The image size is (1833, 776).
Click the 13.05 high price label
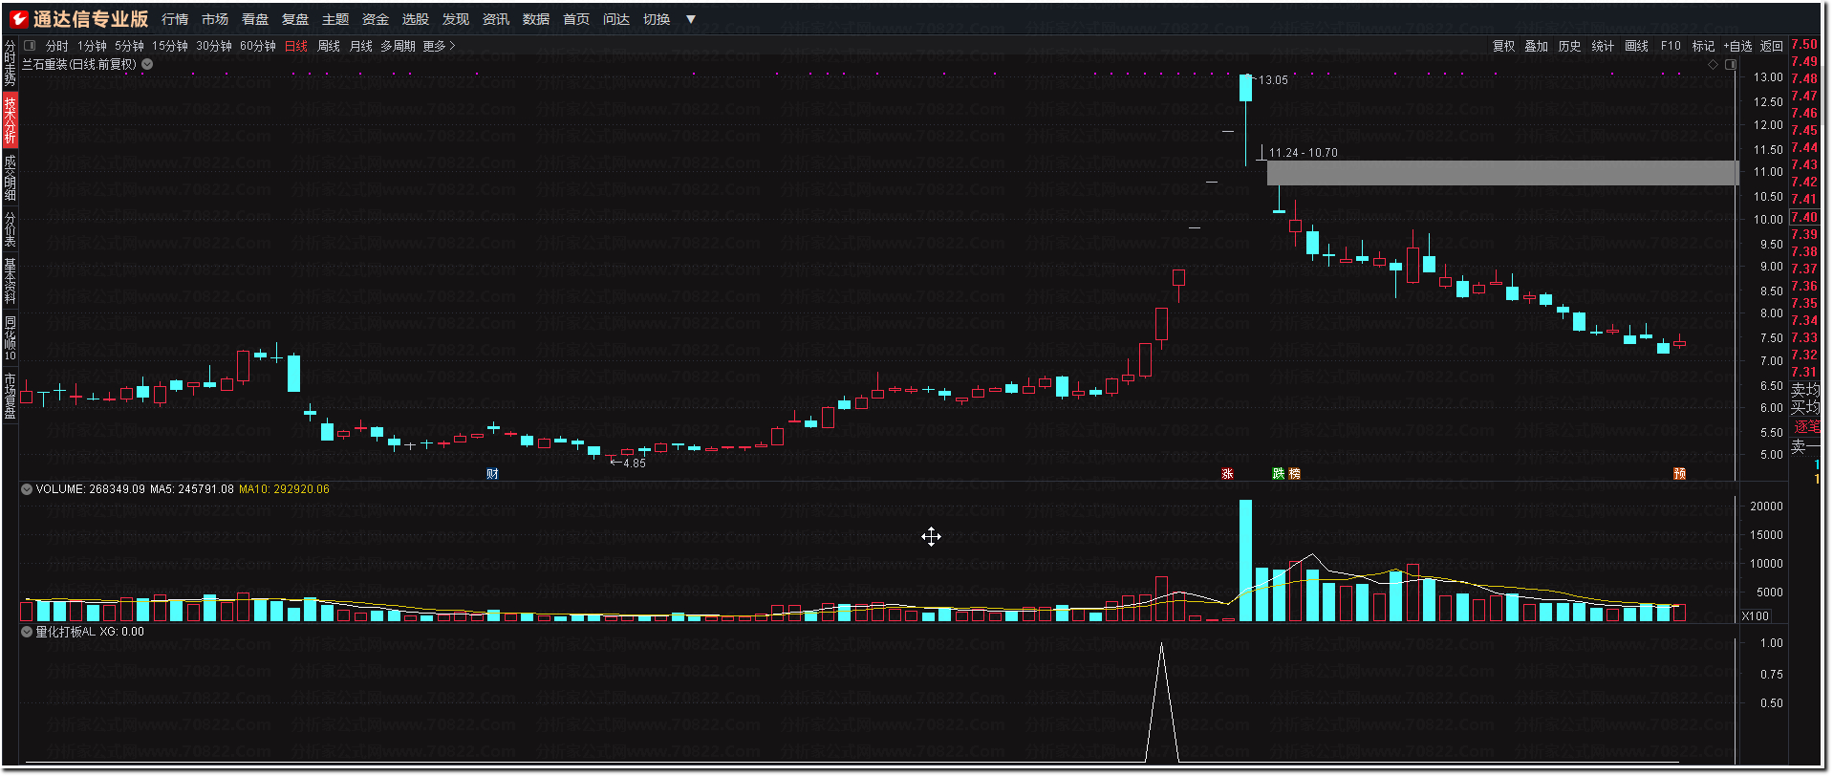point(1273,80)
